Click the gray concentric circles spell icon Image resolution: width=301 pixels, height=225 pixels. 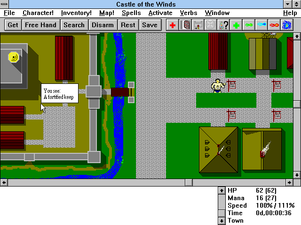(x=210, y=25)
